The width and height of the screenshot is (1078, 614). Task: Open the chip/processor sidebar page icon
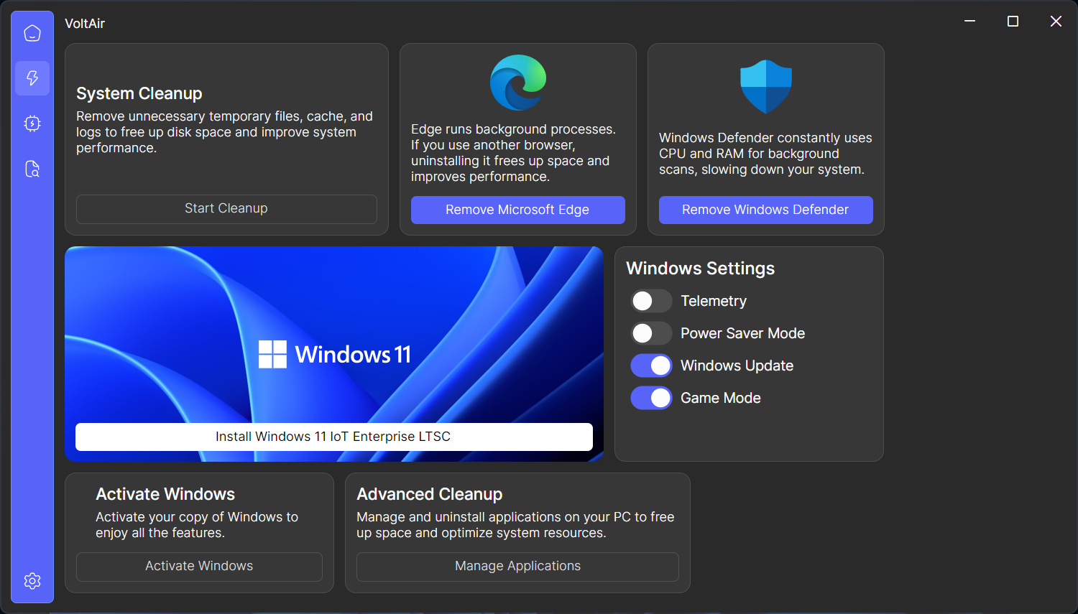coord(32,124)
